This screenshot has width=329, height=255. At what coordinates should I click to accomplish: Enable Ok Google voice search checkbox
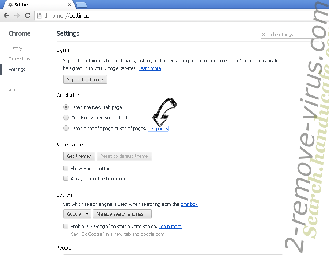click(x=66, y=226)
